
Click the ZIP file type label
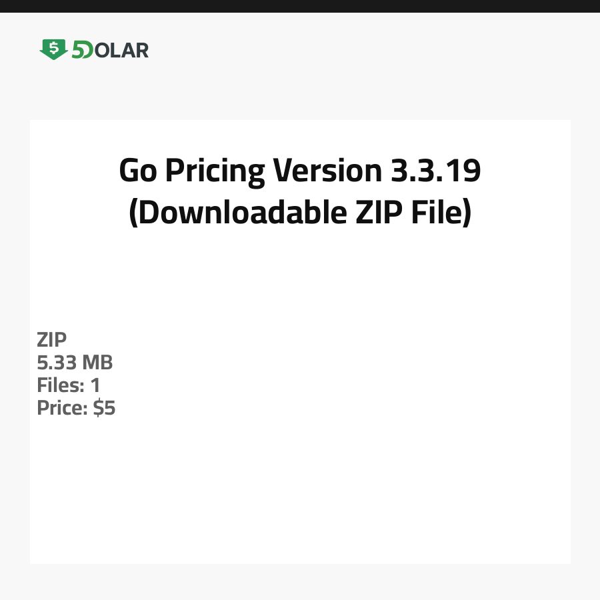[x=52, y=340]
